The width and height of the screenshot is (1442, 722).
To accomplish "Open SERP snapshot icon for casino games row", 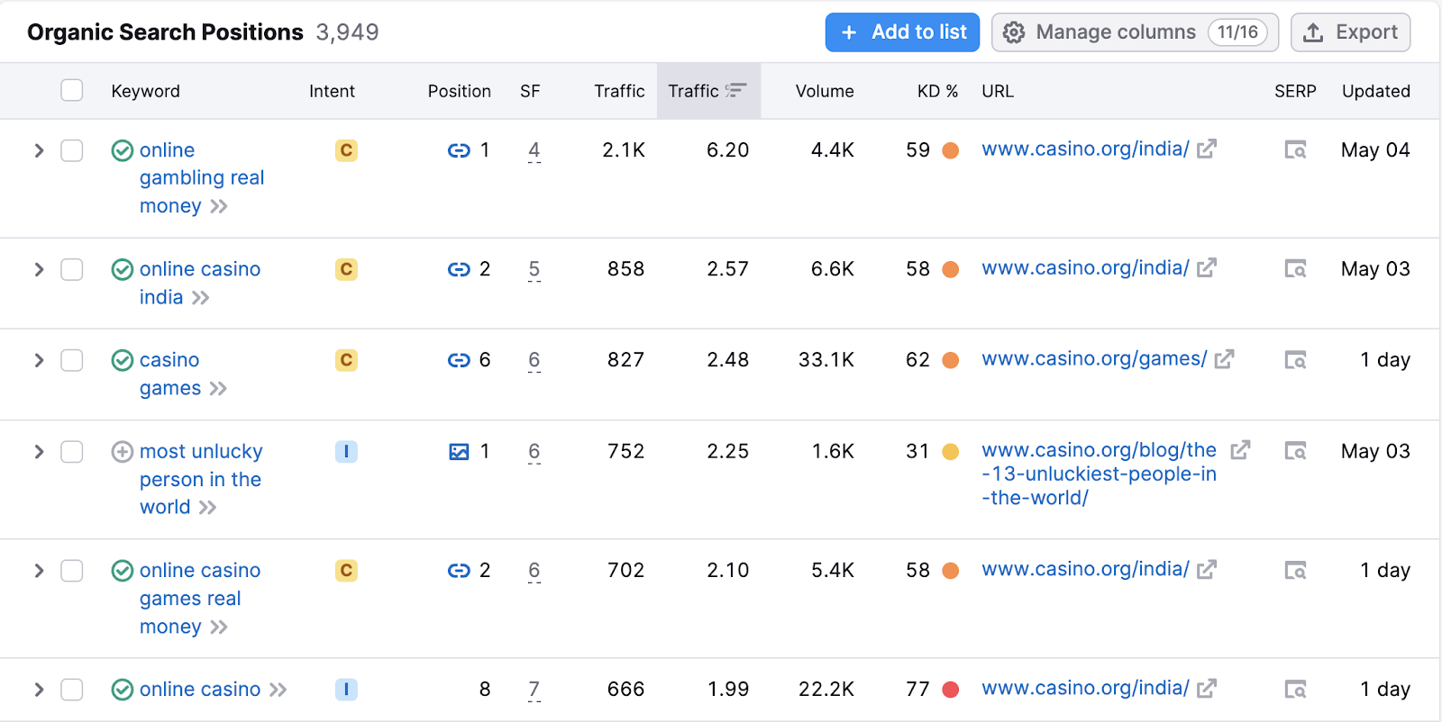I will click(x=1295, y=360).
